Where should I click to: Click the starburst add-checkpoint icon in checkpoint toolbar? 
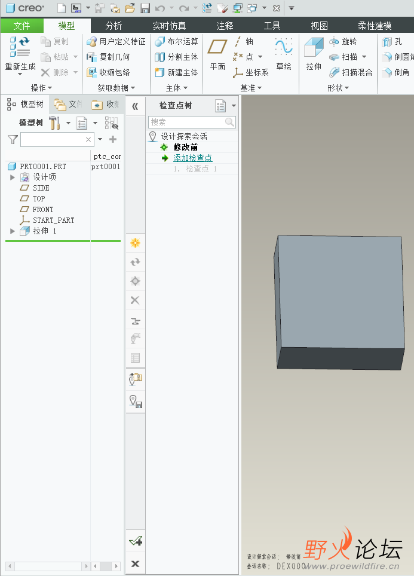click(135, 243)
